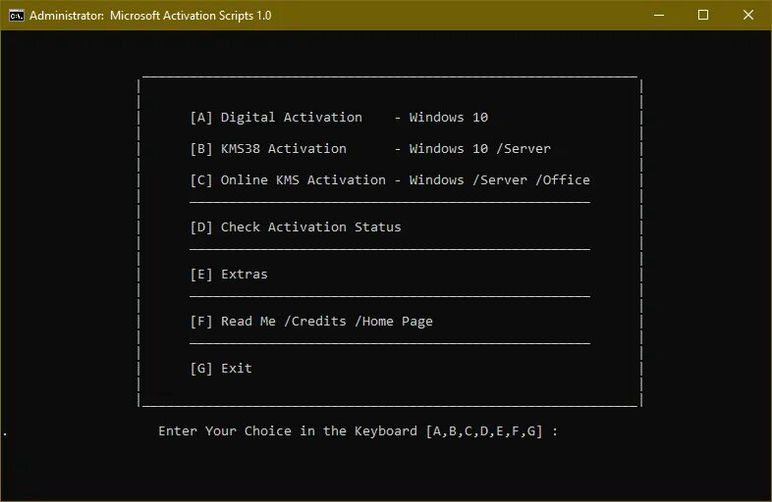The width and height of the screenshot is (772, 502).
Task: Click the '[A,B,C,D,E,F,G]' choices list text
Action: tap(484, 431)
